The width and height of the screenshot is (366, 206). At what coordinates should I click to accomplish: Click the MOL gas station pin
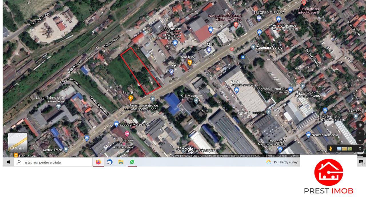209,50
